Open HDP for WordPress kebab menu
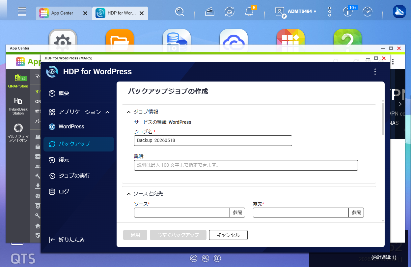The height and width of the screenshot is (267, 411). [x=375, y=72]
